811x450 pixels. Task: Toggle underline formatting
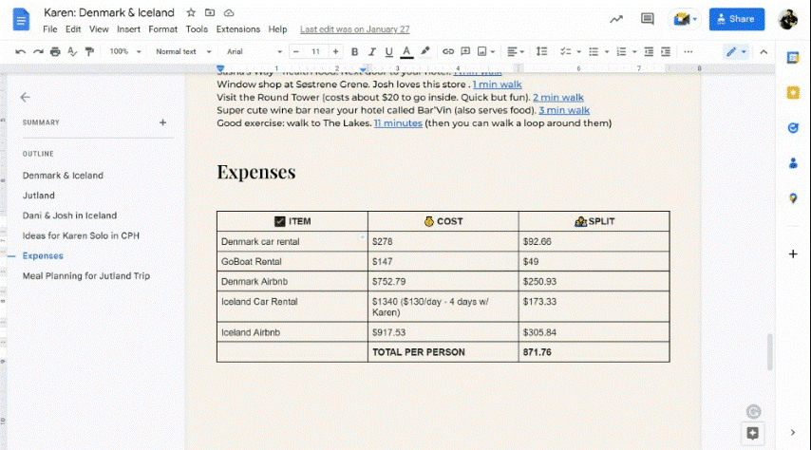click(x=389, y=51)
